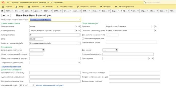Open the Зарплата menu section
Image resolution: width=176 pixels, height=92 pixels.
33,7
